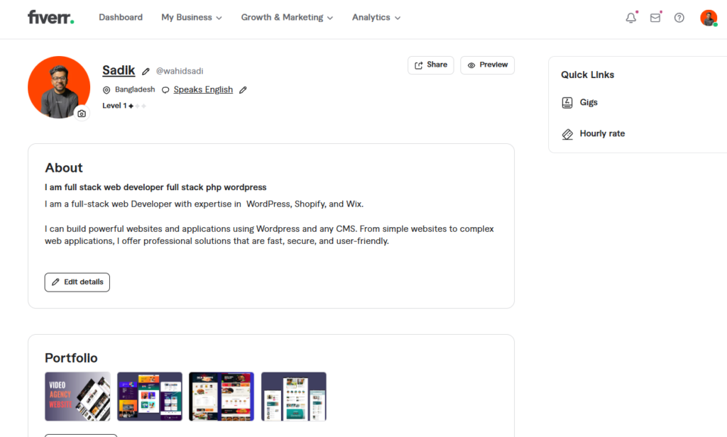Go to Dashboard in the top navigation
The image size is (727, 437).
(x=121, y=17)
